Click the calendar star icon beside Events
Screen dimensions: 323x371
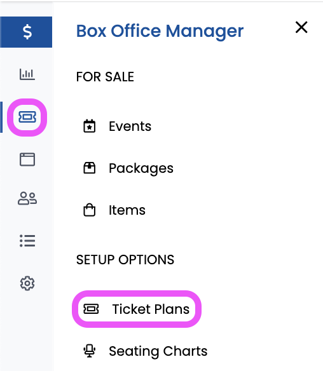(x=90, y=126)
